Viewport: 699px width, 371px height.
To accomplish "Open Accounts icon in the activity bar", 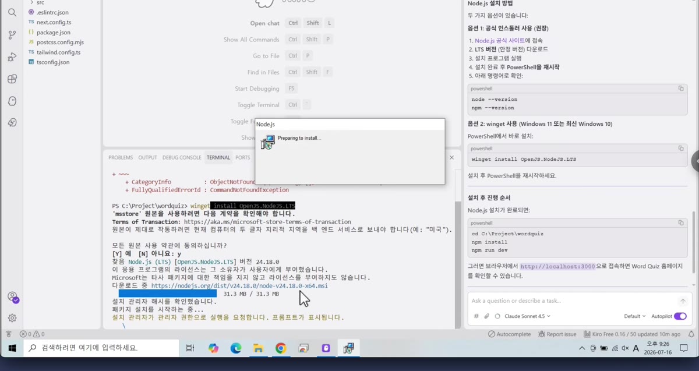I will [12, 297].
